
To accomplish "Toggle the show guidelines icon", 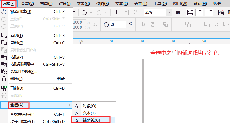I will (209, 12).
